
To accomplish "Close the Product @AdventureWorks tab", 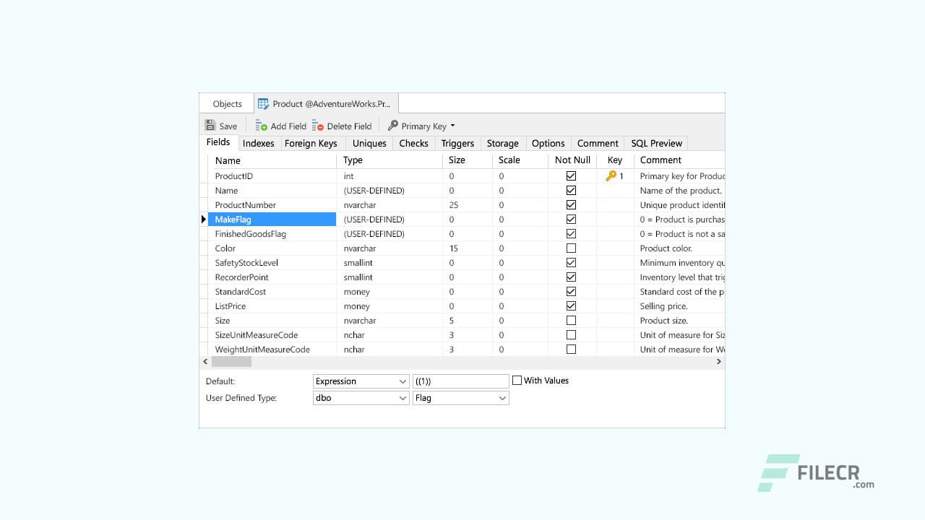I will 390,103.
